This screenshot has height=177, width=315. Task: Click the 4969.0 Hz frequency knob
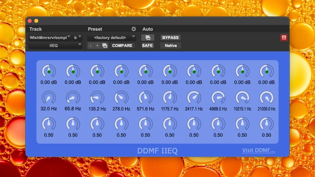coord(218,98)
